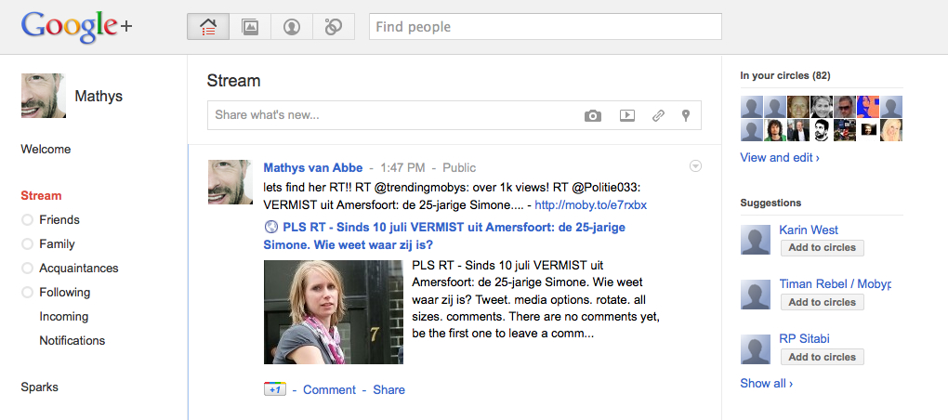Select the Family circle filter
Screen dimensions: 948x420
(x=57, y=244)
